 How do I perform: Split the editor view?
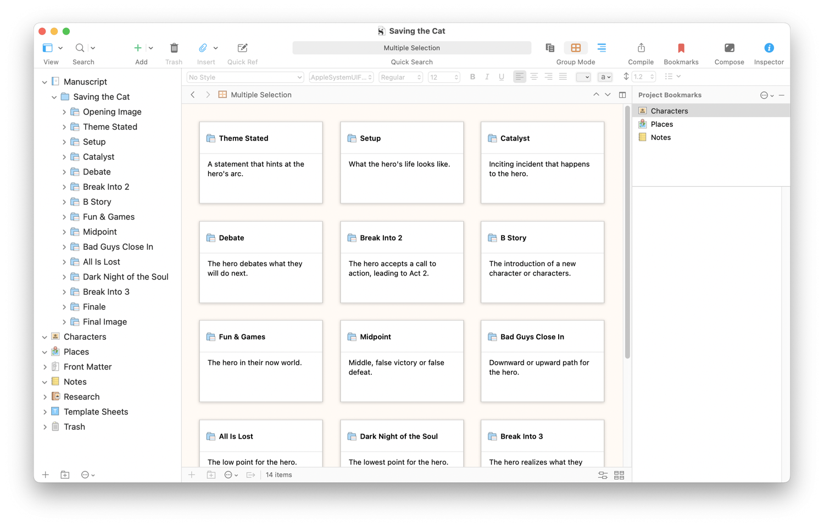click(622, 95)
